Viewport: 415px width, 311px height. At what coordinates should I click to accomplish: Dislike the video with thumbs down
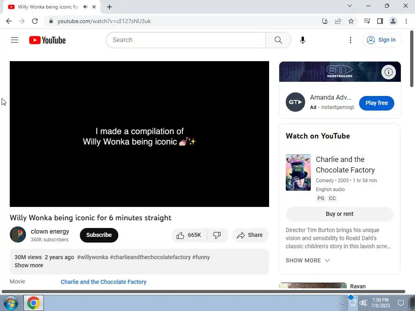point(217,235)
